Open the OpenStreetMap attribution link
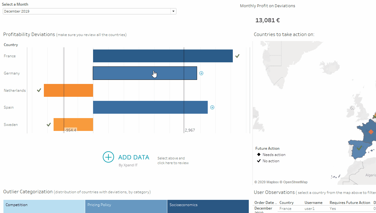The height and width of the screenshot is (213, 376). pyautogui.click(x=294, y=182)
